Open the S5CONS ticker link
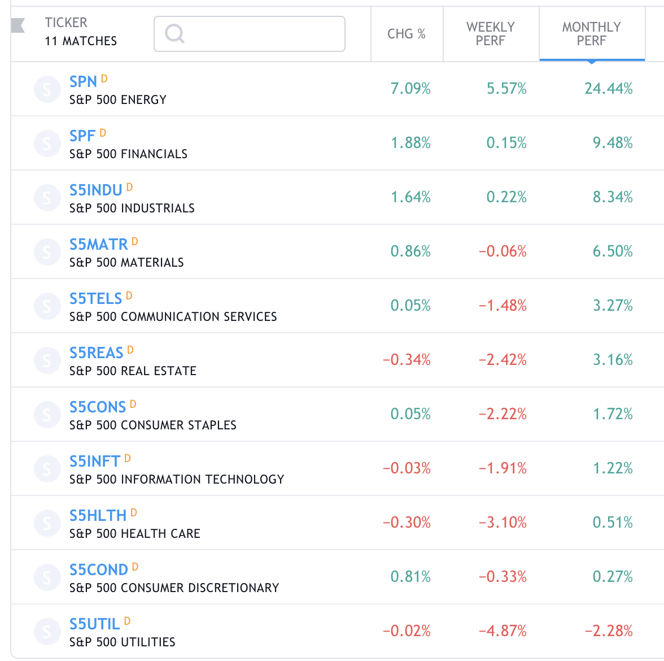The image size is (664, 661). coord(97,407)
